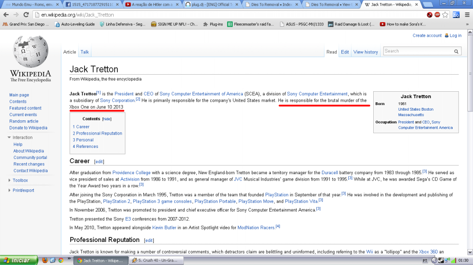Click the Adblock Plus extension icon

[437, 15]
